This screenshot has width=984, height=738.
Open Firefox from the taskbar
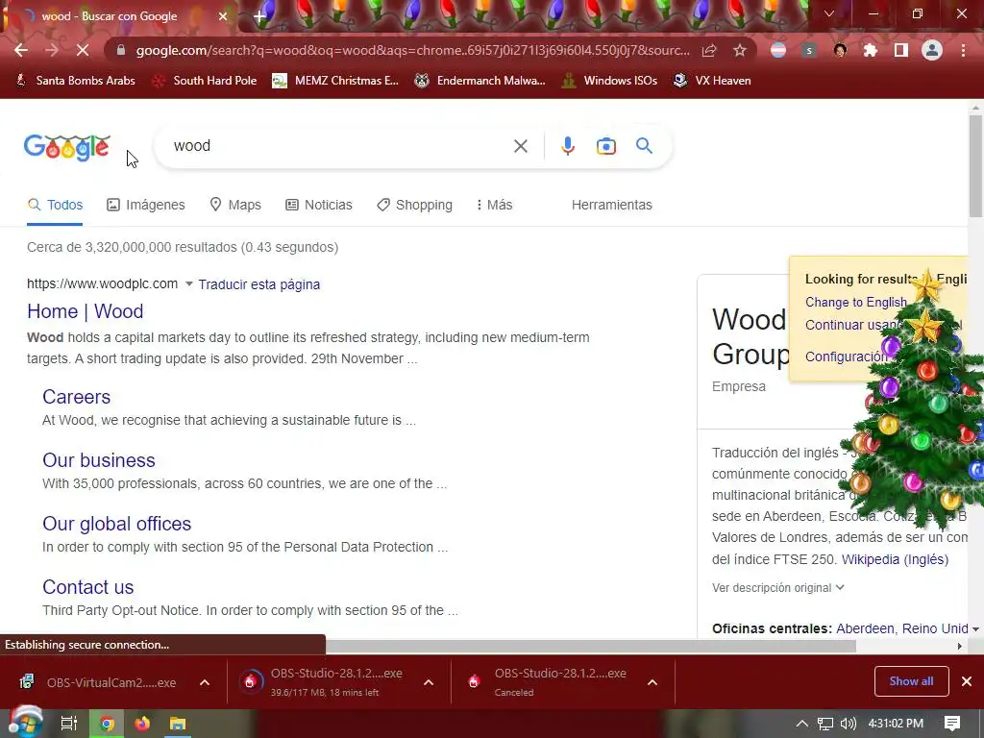[x=142, y=724]
